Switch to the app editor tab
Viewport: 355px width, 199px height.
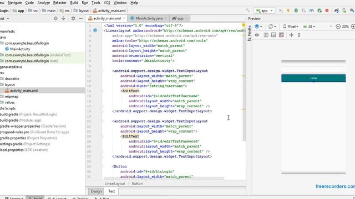click(180, 18)
